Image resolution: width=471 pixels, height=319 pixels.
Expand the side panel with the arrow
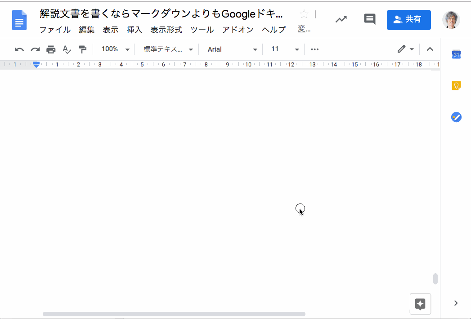pyautogui.click(x=456, y=303)
